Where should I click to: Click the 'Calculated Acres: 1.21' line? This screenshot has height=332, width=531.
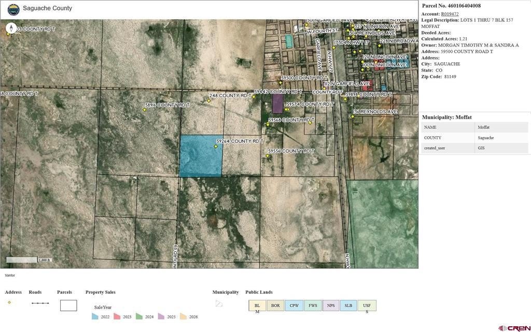click(444, 39)
